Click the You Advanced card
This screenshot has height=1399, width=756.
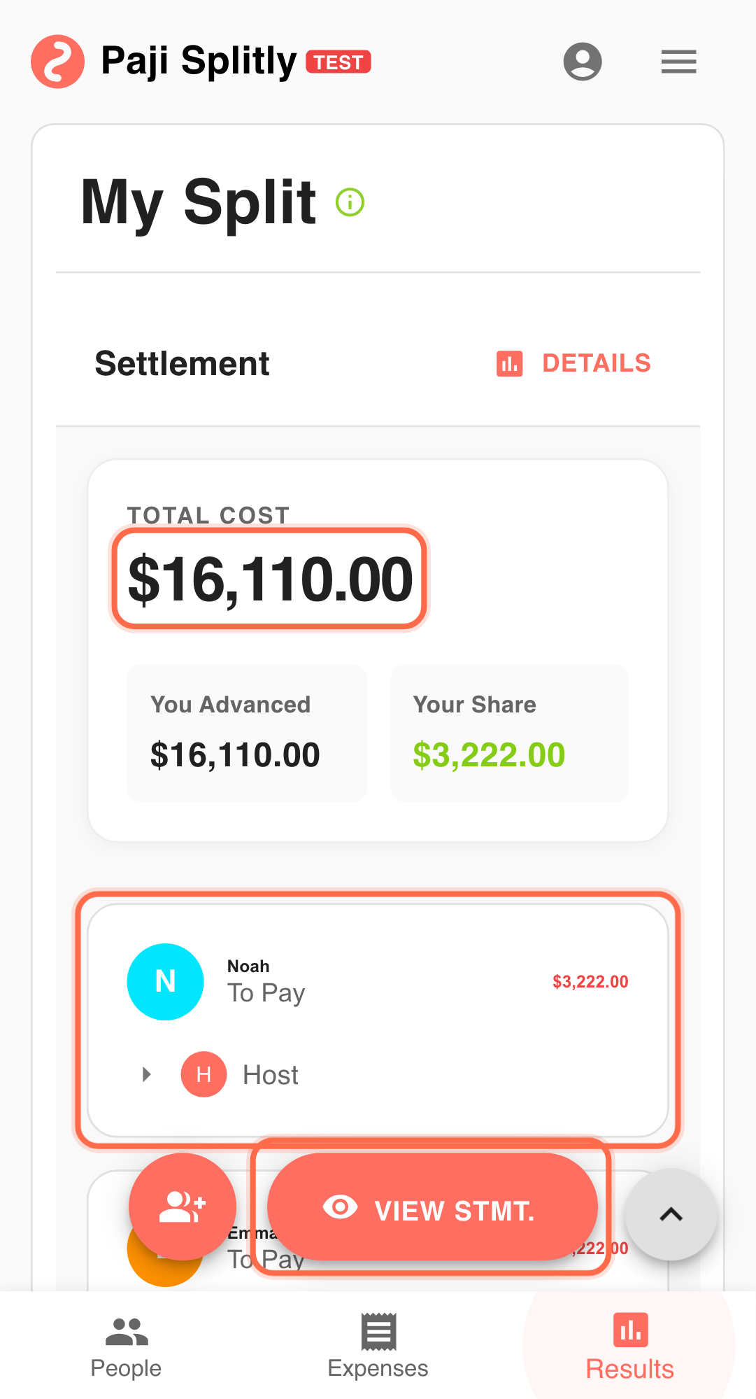[x=247, y=733]
